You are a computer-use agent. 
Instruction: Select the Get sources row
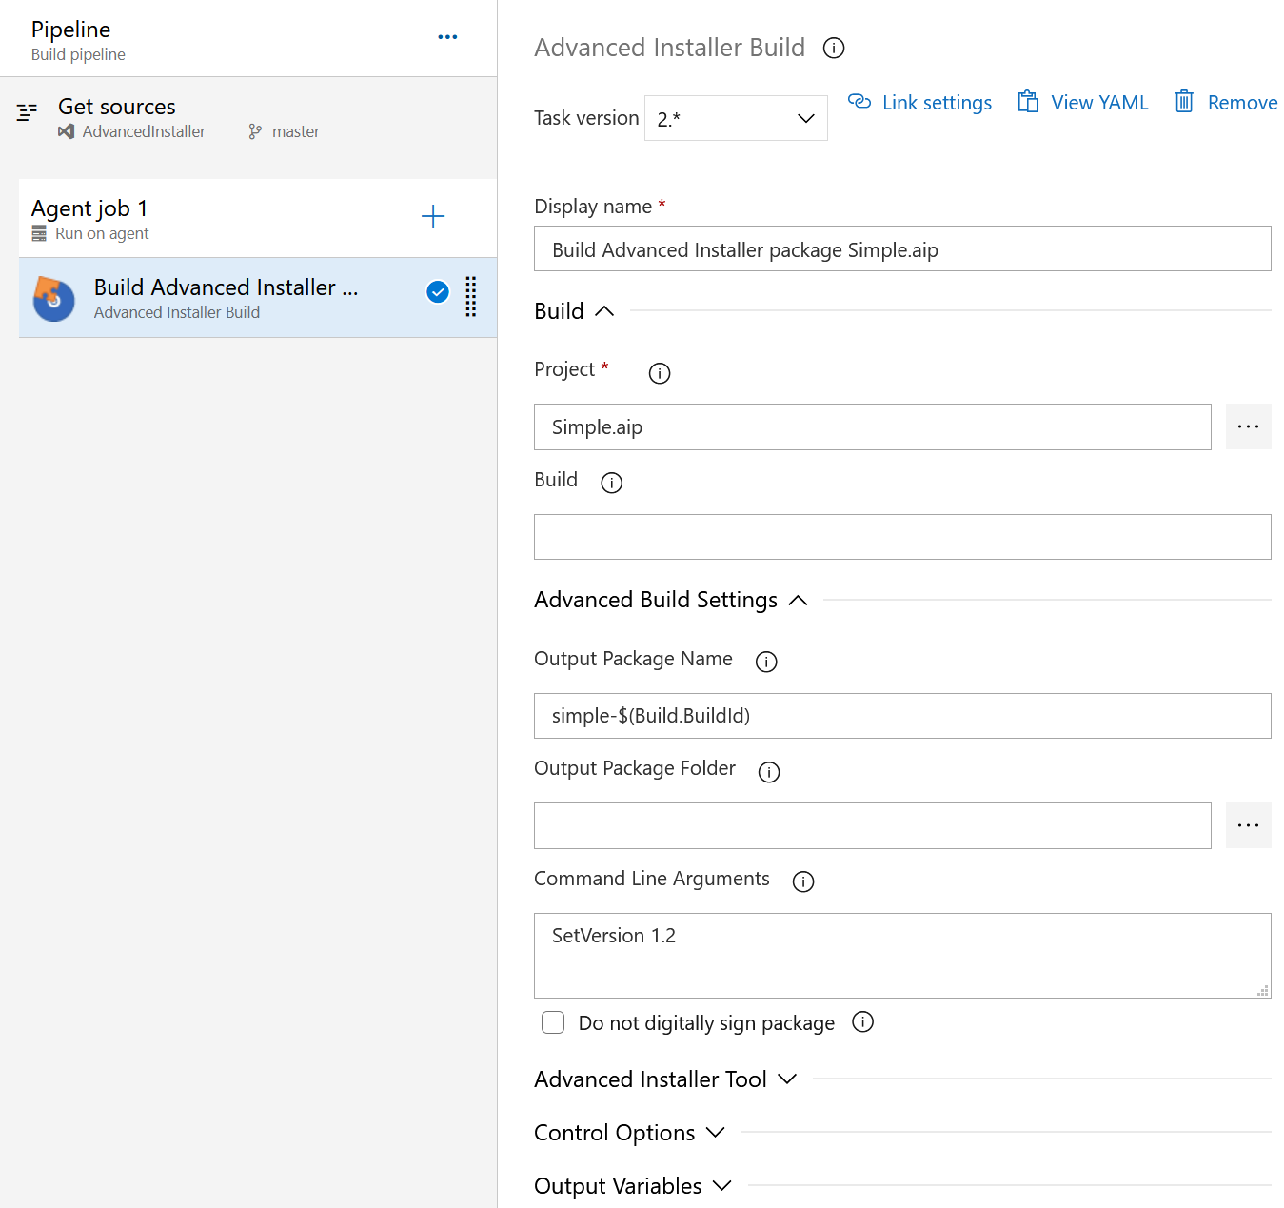point(248,118)
